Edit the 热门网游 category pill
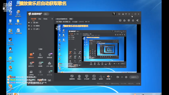 [63, 22]
